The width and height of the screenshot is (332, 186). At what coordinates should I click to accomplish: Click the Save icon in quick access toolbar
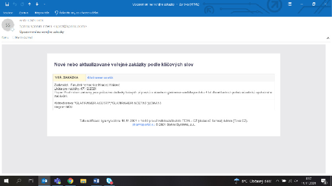7,4
